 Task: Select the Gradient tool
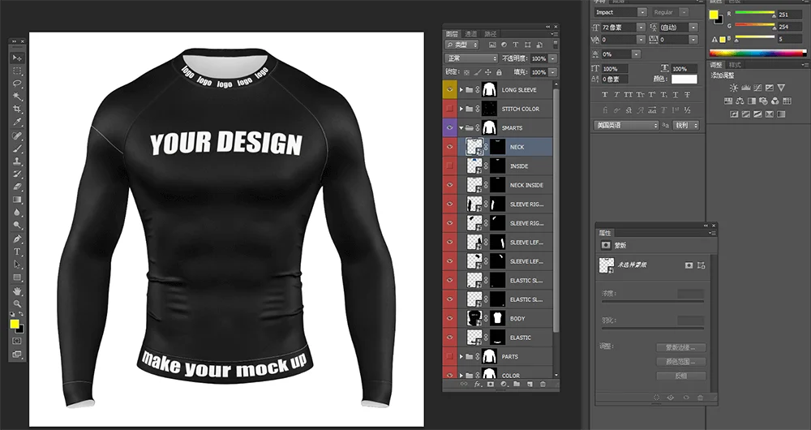click(x=17, y=200)
